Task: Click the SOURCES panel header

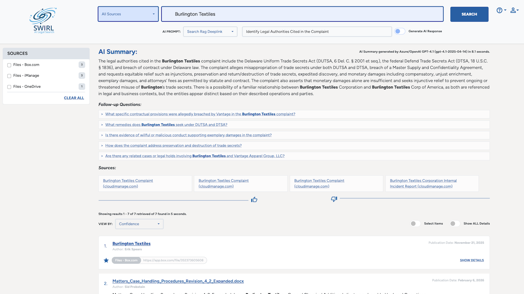Action: [x=46, y=53]
